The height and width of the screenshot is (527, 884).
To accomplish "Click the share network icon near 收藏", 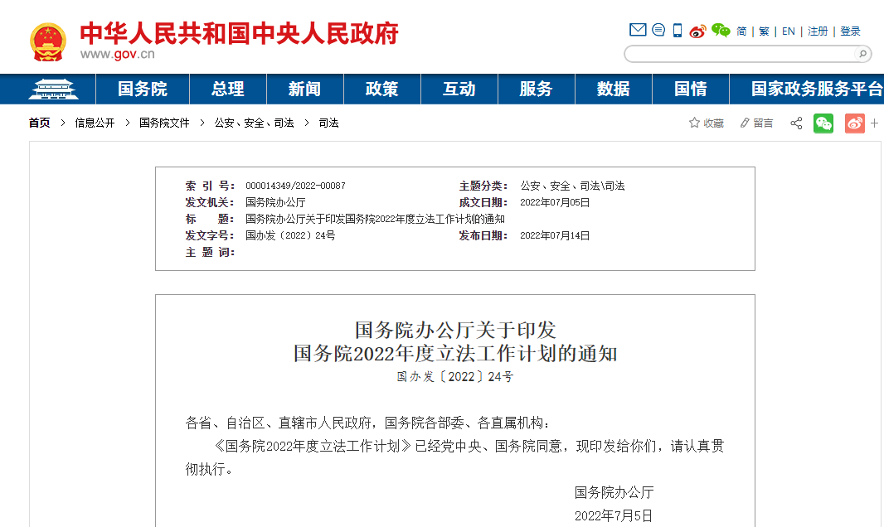I will [x=795, y=123].
